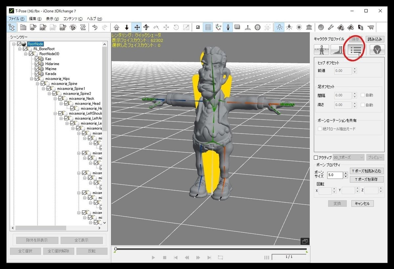
Task: Click the museum building icon
Action: [309, 27]
